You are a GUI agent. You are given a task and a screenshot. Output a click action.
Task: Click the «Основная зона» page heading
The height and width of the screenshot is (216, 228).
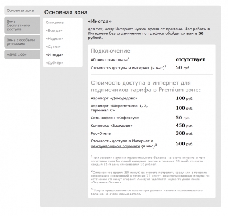(x=66, y=13)
